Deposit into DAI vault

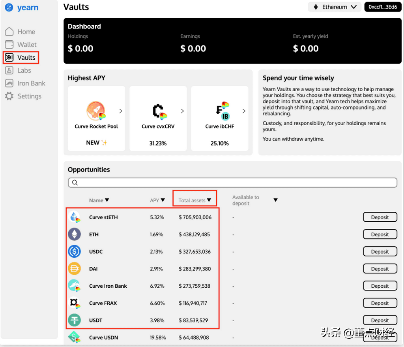tap(380, 269)
